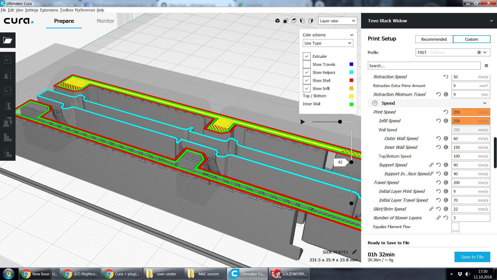Click the simulation speed slider handle
This screenshot has height=280, width=497.
340,122
